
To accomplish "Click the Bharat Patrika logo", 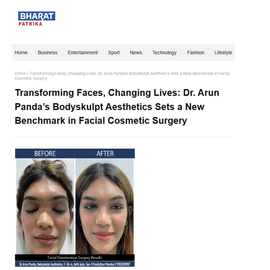I will [x=37, y=19].
